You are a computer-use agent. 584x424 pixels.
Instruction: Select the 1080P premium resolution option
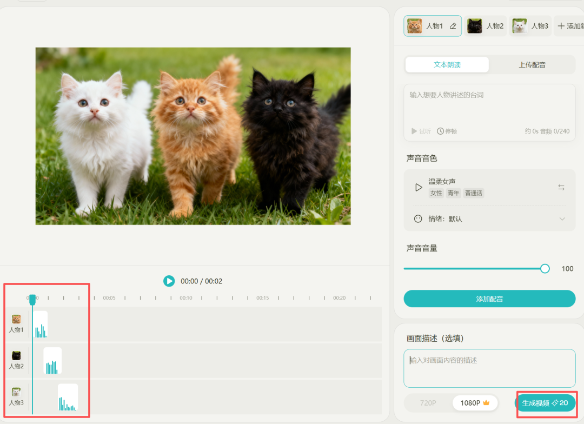pos(475,403)
